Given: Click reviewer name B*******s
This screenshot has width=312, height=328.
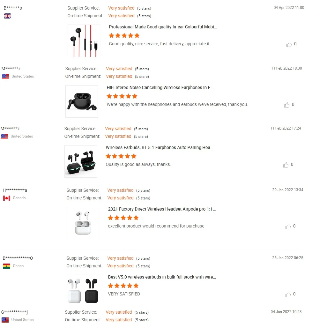Looking at the screenshot, I should 13,8.
